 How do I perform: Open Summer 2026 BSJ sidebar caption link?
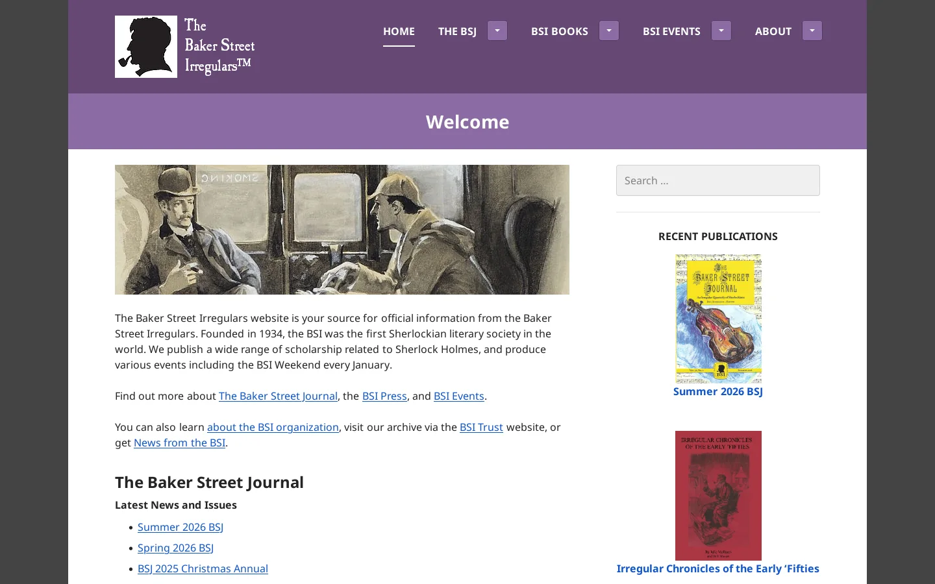point(718,391)
